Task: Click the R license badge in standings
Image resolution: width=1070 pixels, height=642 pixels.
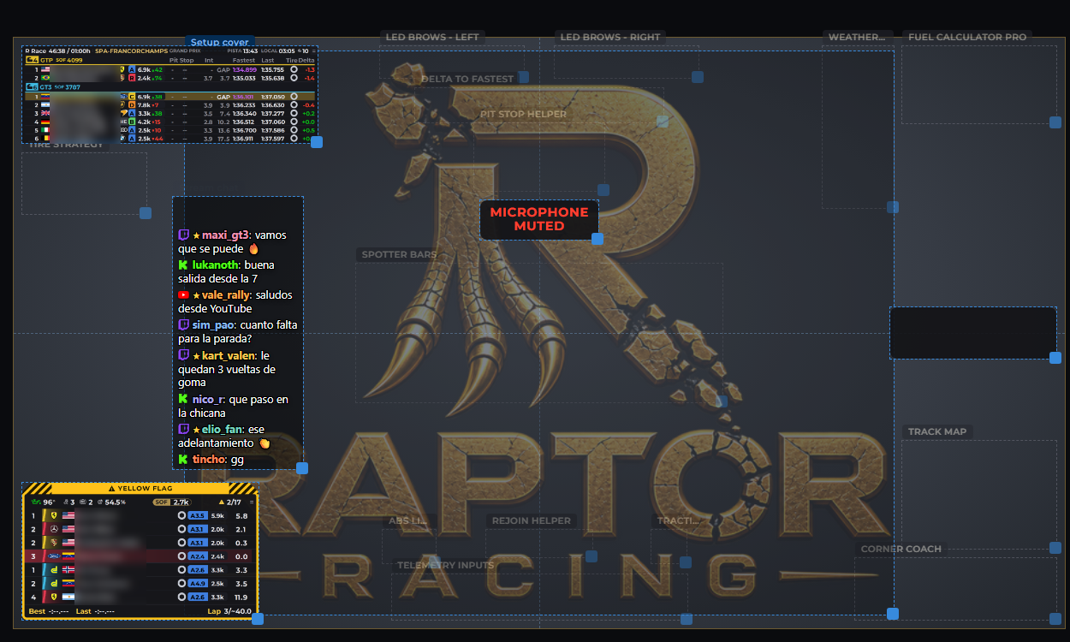Action: click(x=132, y=78)
